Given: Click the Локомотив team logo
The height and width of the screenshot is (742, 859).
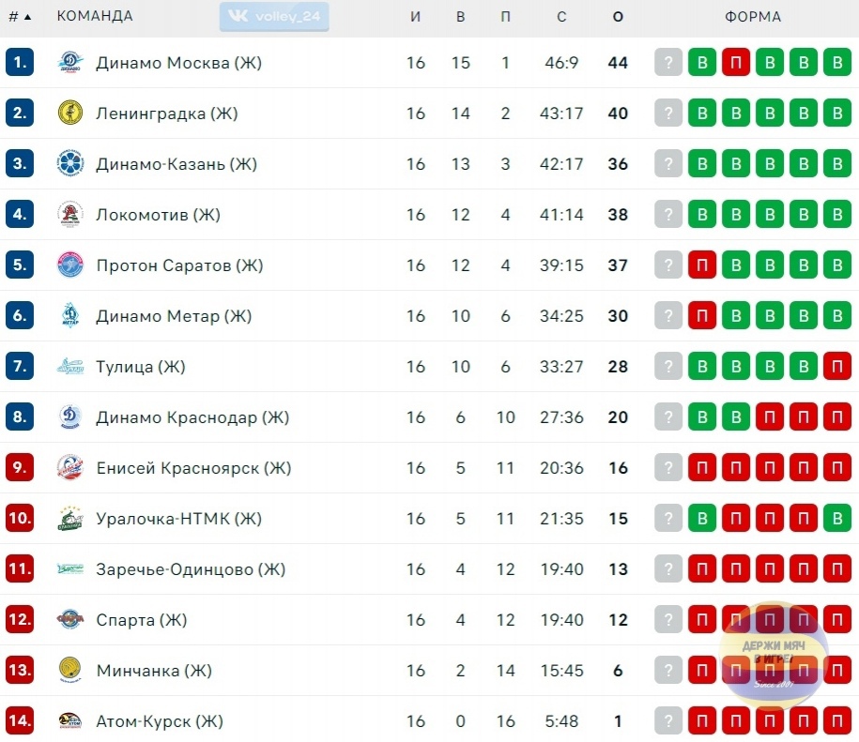Looking at the screenshot, I should pos(70,214).
